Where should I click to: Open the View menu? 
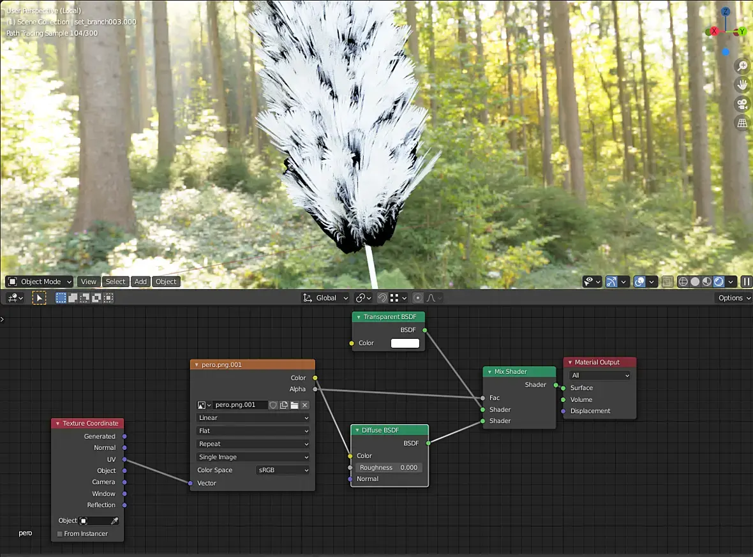point(88,282)
